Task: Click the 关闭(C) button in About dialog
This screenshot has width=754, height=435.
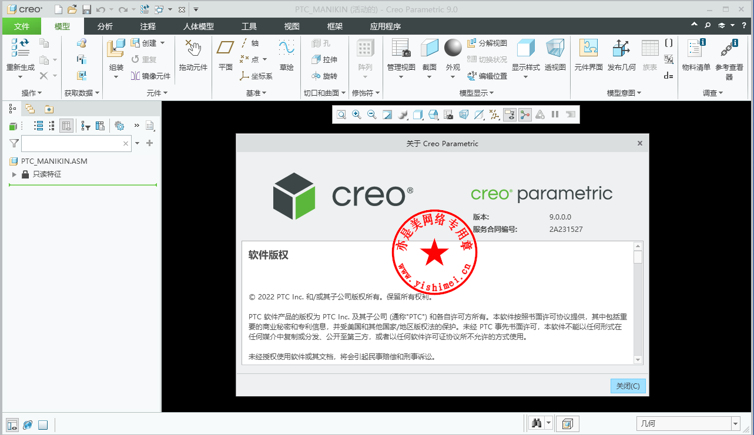Action: coord(628,386)
